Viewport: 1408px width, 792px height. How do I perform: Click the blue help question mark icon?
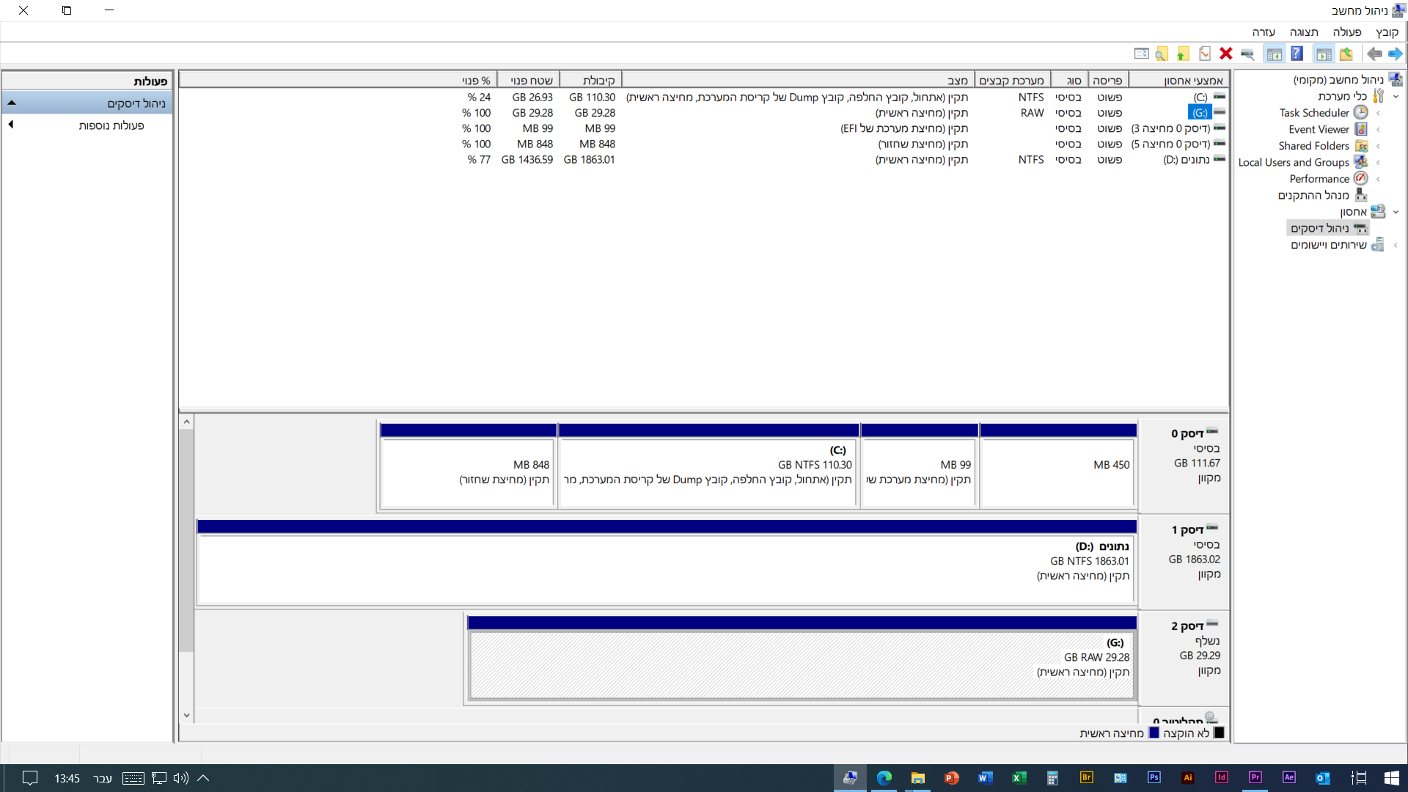[x=1297, y=54]
